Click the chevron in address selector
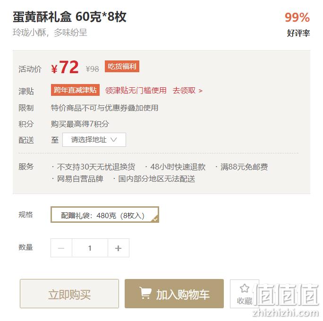 click(x=113, y=140)
